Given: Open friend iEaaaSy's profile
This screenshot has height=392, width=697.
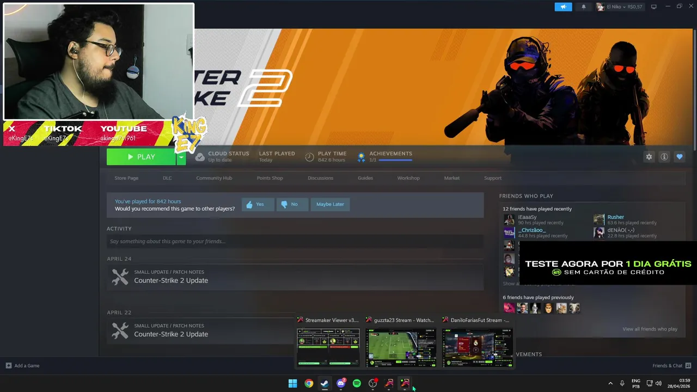Looking at the screenshot, I should point(527,217).
